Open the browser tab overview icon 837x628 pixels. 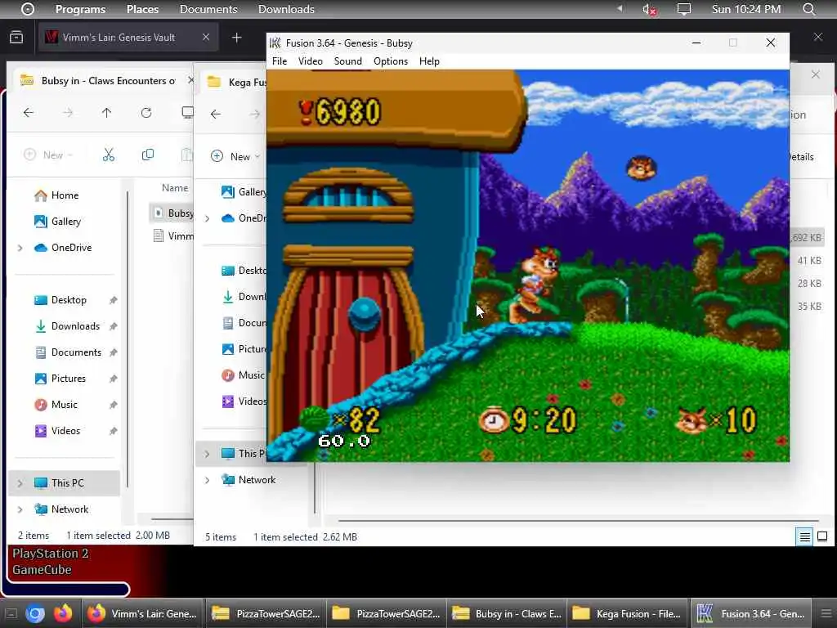click(16, 38)
